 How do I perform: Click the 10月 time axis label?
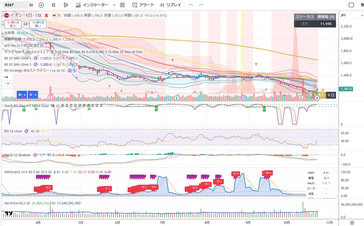(x=287, y=222)
